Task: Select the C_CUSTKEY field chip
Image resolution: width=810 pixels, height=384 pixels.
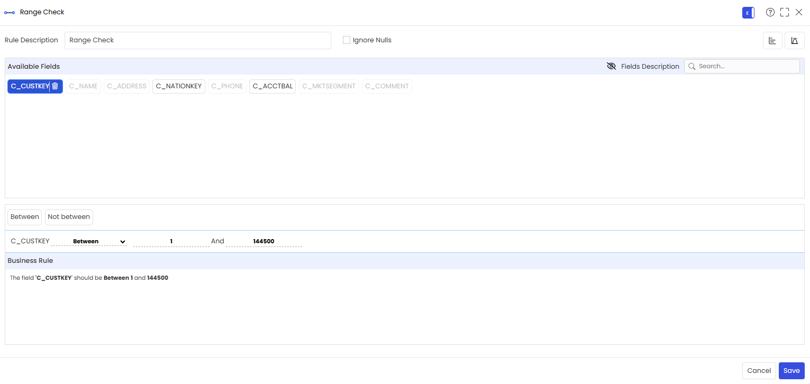Action: (30, 86)
